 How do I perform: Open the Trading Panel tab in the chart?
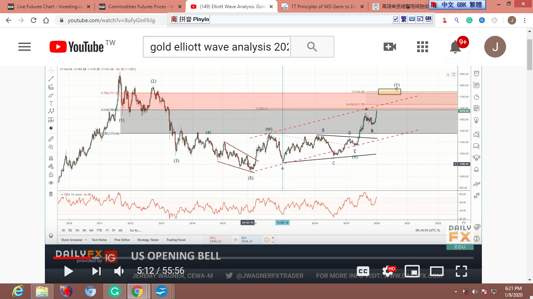pyautogui.click(x=176, y=240)
